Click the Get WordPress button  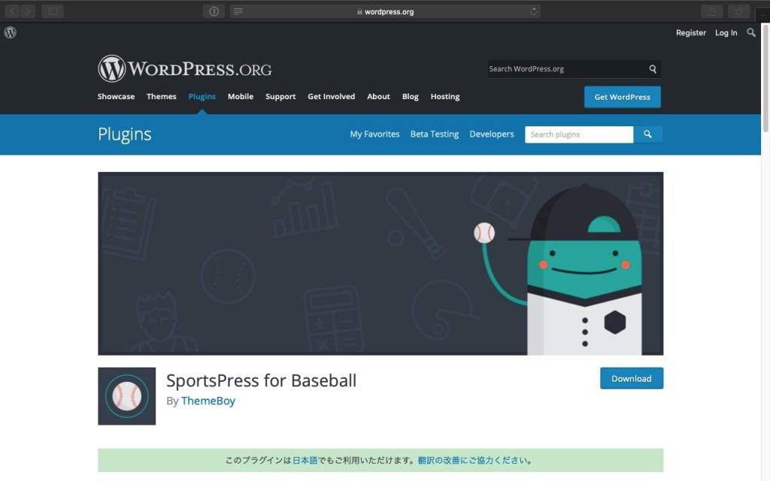coord(622,97)
